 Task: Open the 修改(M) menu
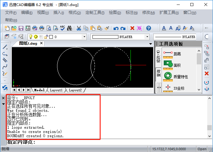click(148, 13)
